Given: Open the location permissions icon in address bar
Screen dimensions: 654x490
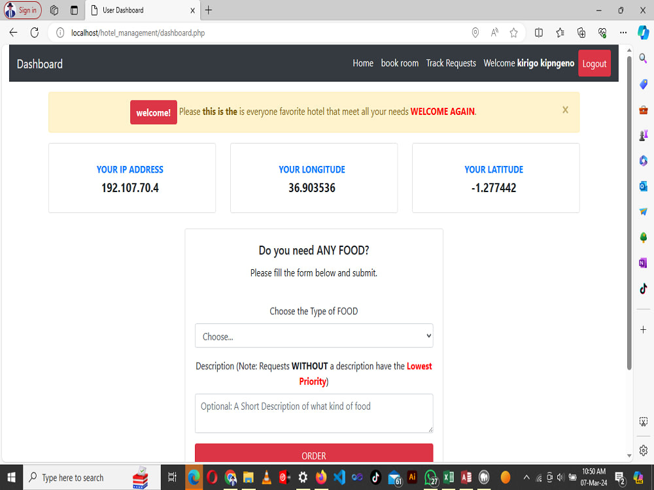Looking at the screenshot, I should coord(475,33).
